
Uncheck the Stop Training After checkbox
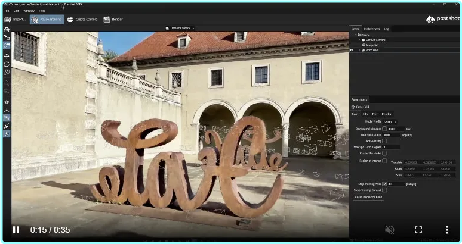pos(384,184)
